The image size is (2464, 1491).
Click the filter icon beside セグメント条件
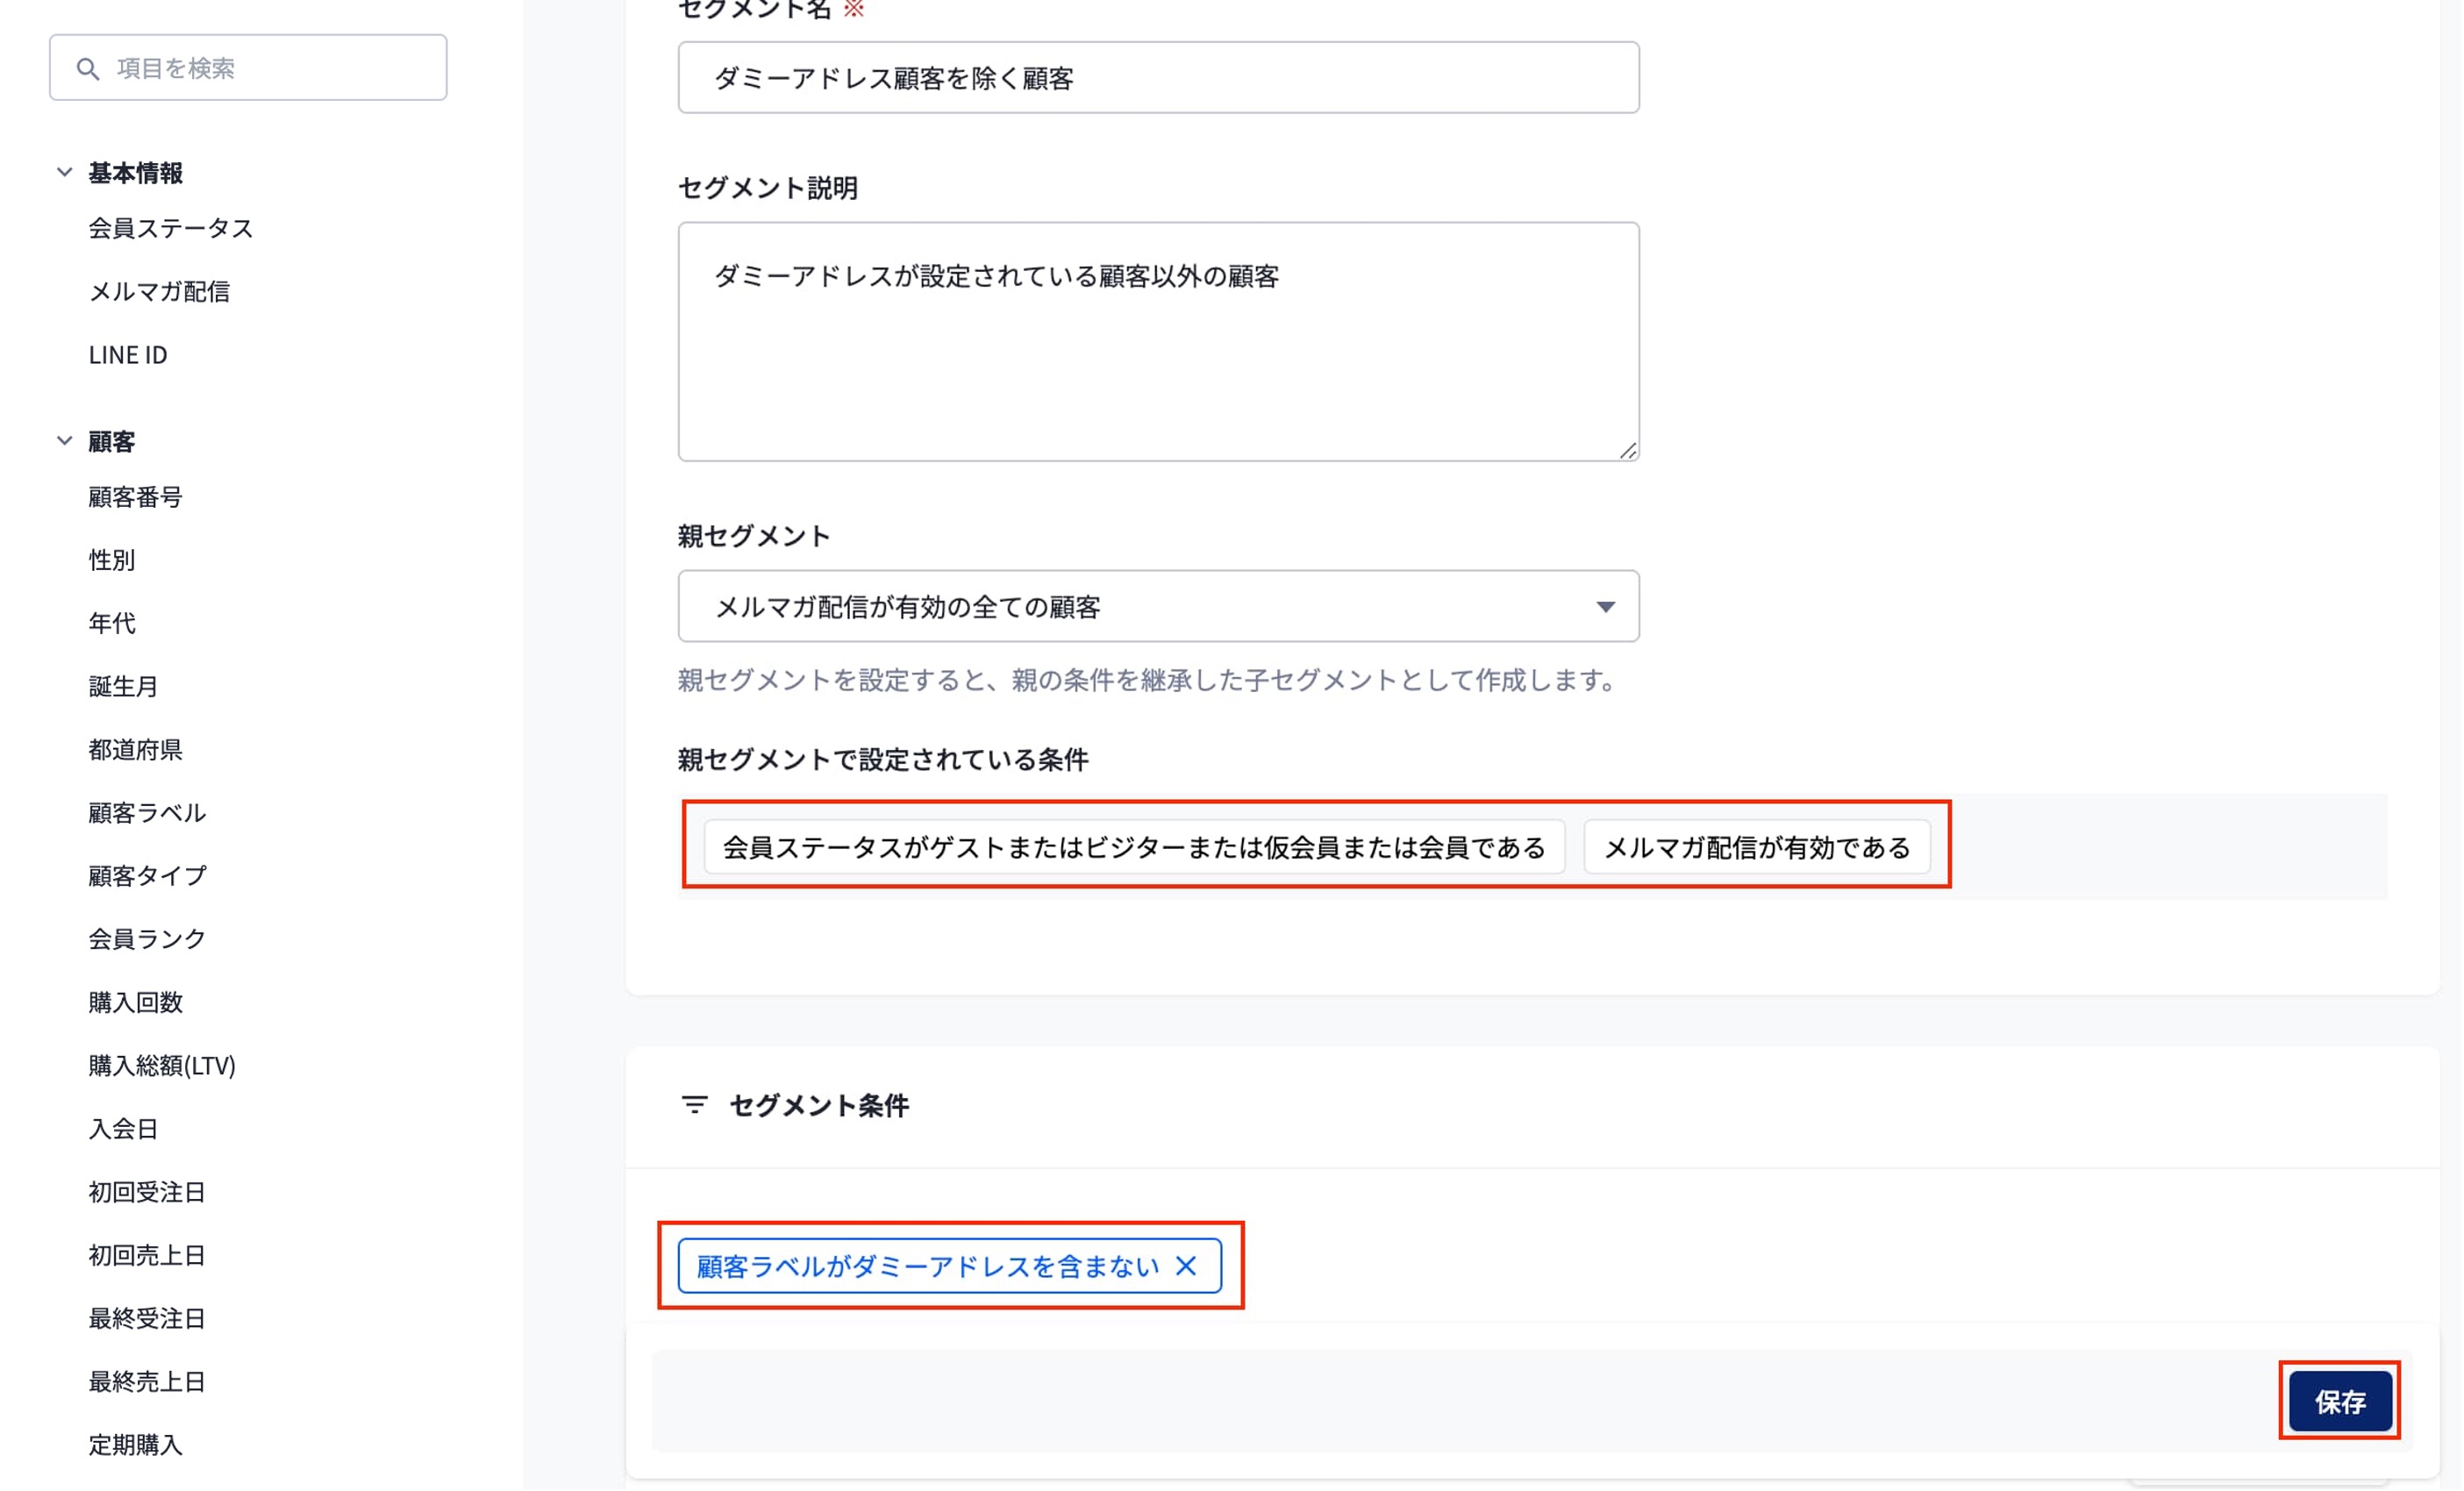[694, 1105]
